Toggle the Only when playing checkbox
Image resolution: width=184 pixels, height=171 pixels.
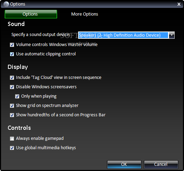tap(17, 96)
